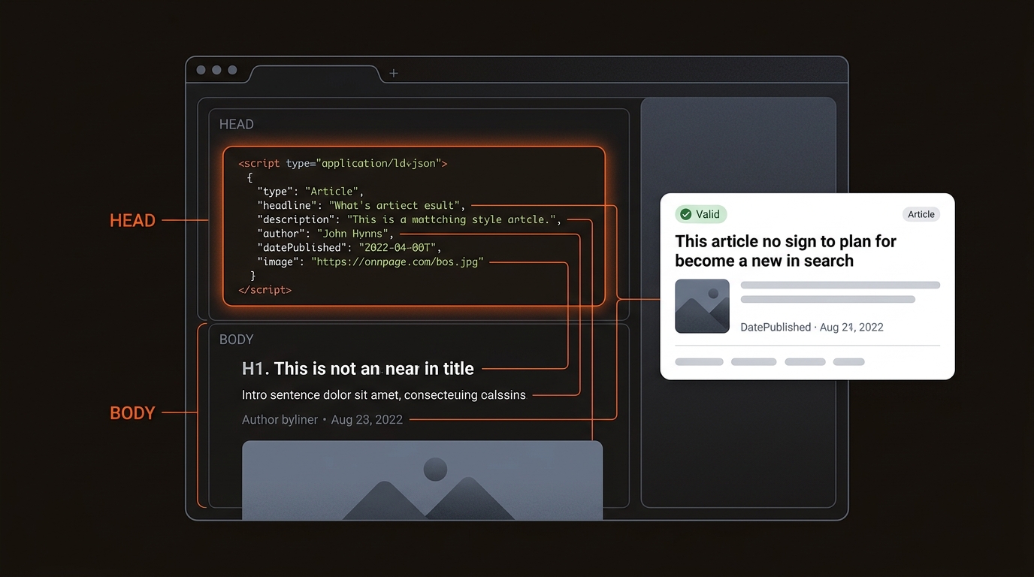The width and height of the screenshot is (1034, 577).
Task: Click the closing </script> tag
Action: (265, 289)
